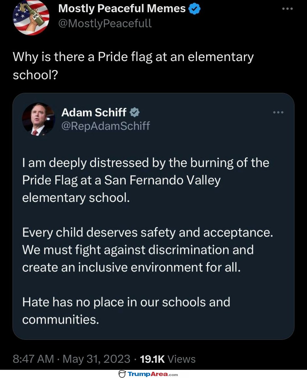Viewport: 307px width, 378px height.
Task: Open the quoted tweet about Pride Flag burning
Action: click(x=153, y=216)
